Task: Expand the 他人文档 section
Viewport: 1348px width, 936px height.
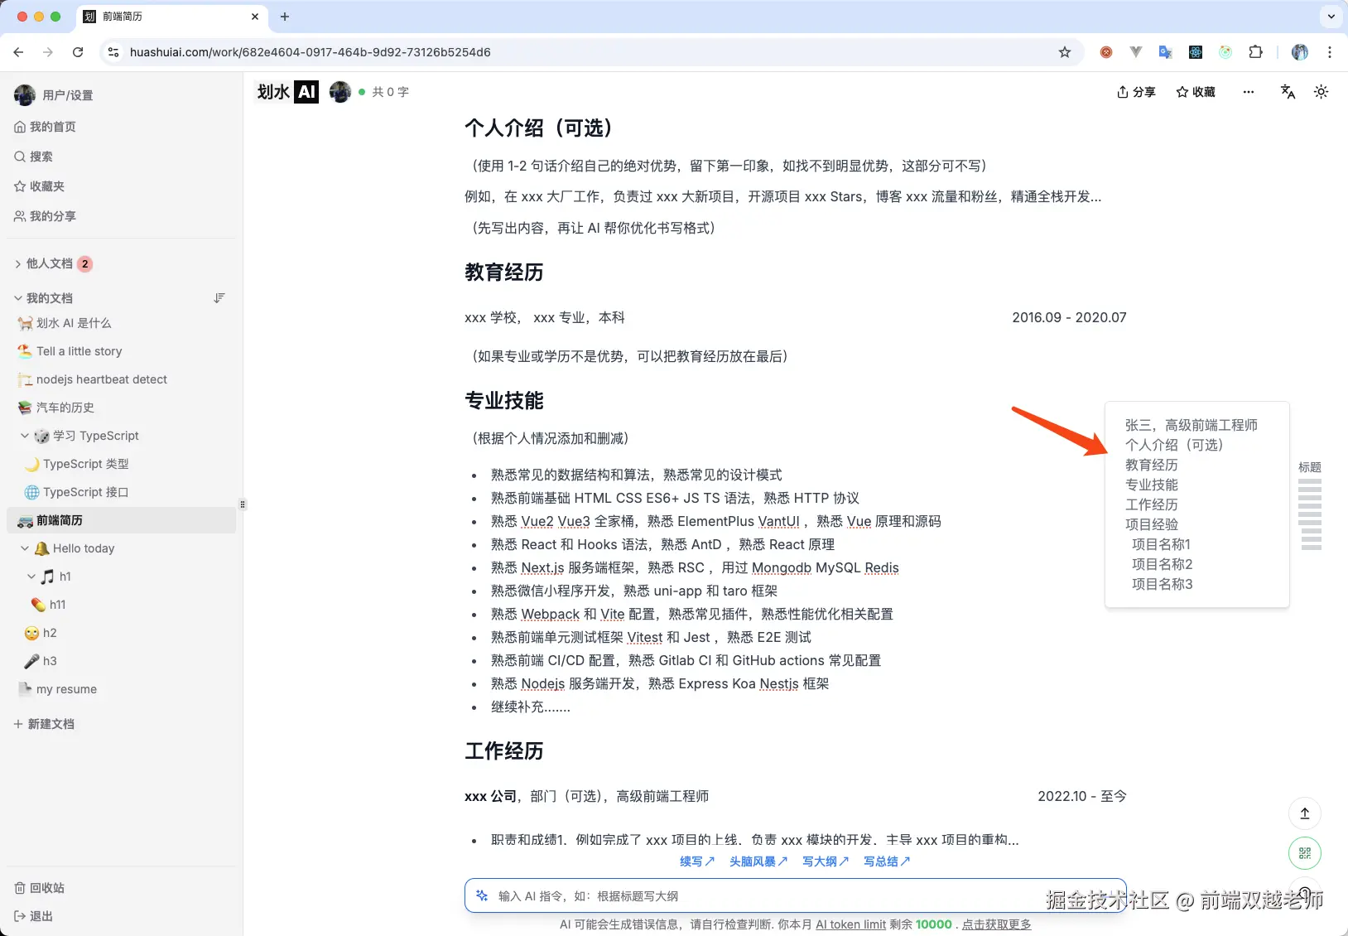Action: tap(18, 263)
